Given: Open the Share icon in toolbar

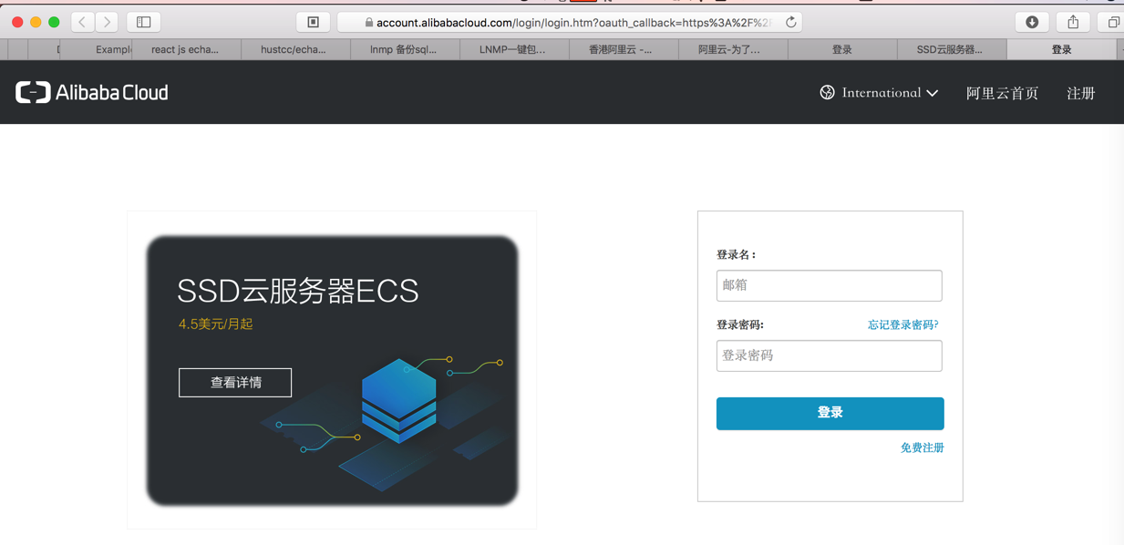Looking at the screenshot, I should 1073,22.
